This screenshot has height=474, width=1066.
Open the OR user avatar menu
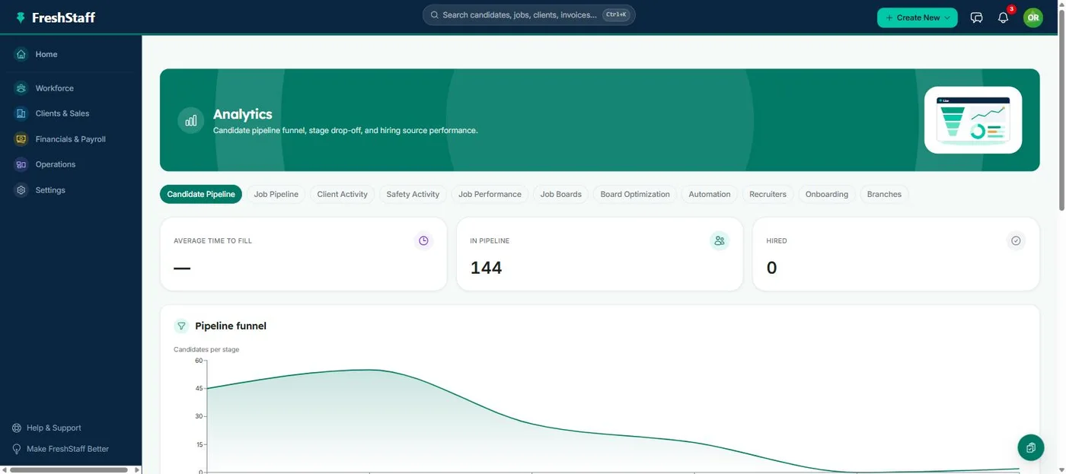pyautogui.click(x=1033, y=17)
